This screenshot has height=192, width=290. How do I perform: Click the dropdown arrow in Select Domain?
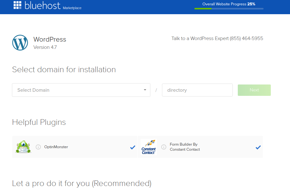(145, 90)
